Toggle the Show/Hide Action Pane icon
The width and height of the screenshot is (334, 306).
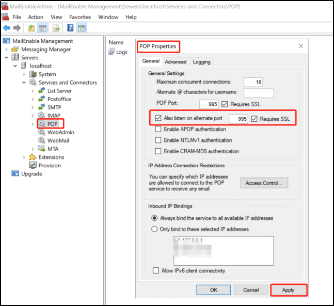(82, 28)
